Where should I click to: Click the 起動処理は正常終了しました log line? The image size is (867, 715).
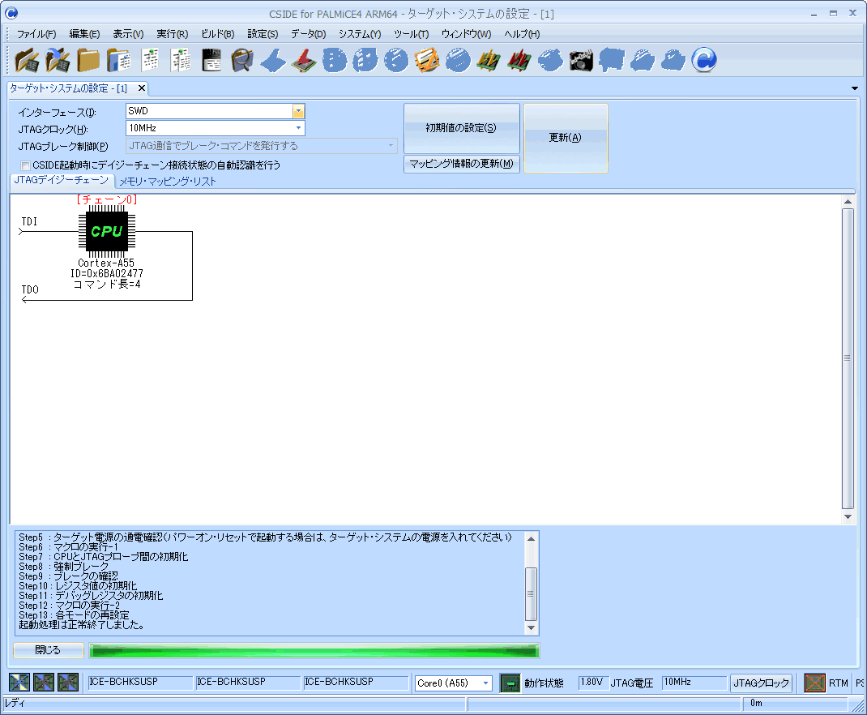82,625
